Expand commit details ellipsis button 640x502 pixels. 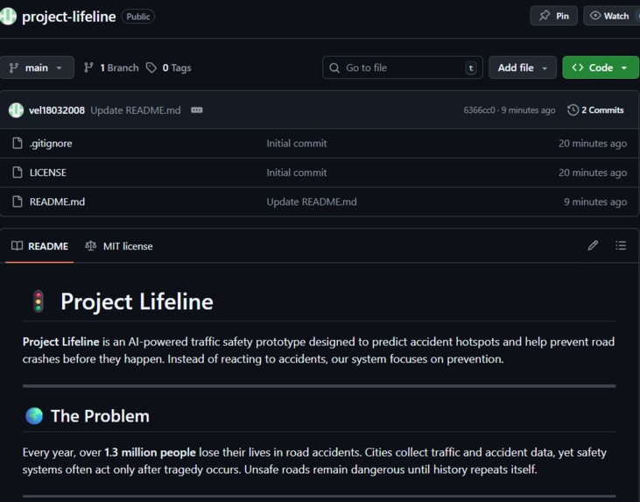click(x=197, y=110)
